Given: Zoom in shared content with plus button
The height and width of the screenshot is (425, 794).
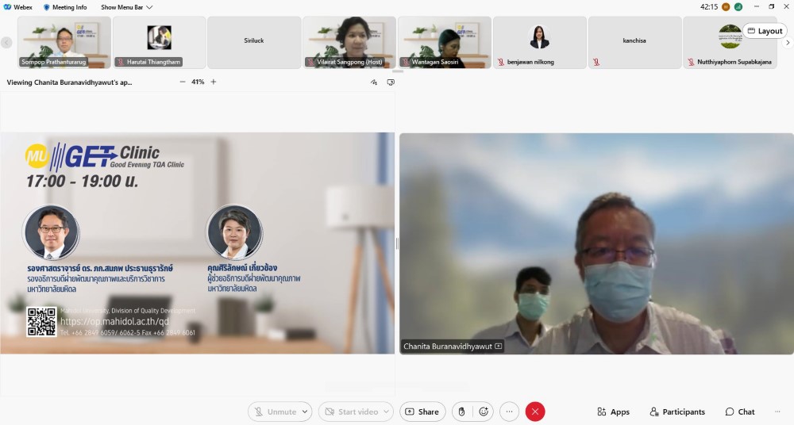Looking at the screenshot, I should pyautogui.click(x=213, y=82).
